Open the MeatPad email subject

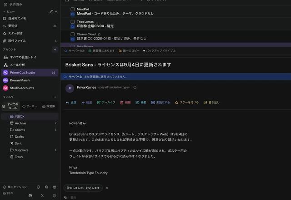(x=115, y=14)
